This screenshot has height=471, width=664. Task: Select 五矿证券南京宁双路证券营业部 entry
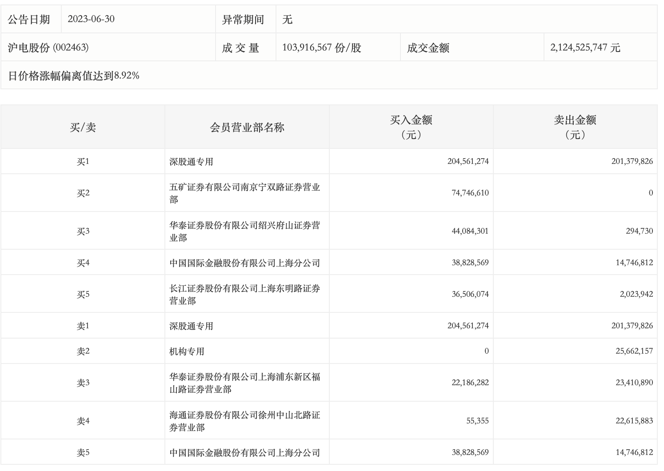(244, 193)
